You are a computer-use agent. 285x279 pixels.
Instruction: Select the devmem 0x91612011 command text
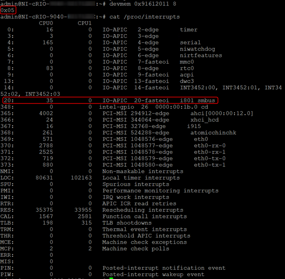coord(143,4)
